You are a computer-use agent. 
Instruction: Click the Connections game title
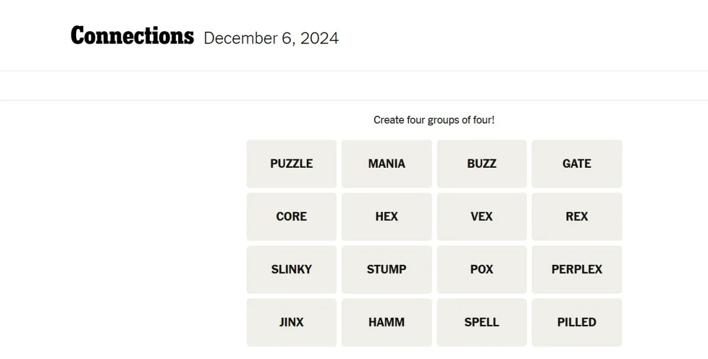pos(132,36)
